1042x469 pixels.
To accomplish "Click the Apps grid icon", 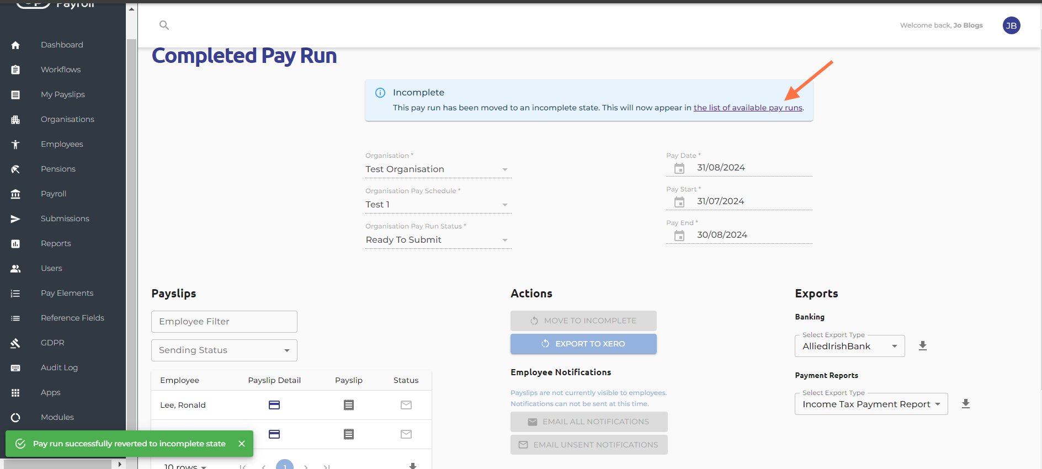I will tap(15, 393).
